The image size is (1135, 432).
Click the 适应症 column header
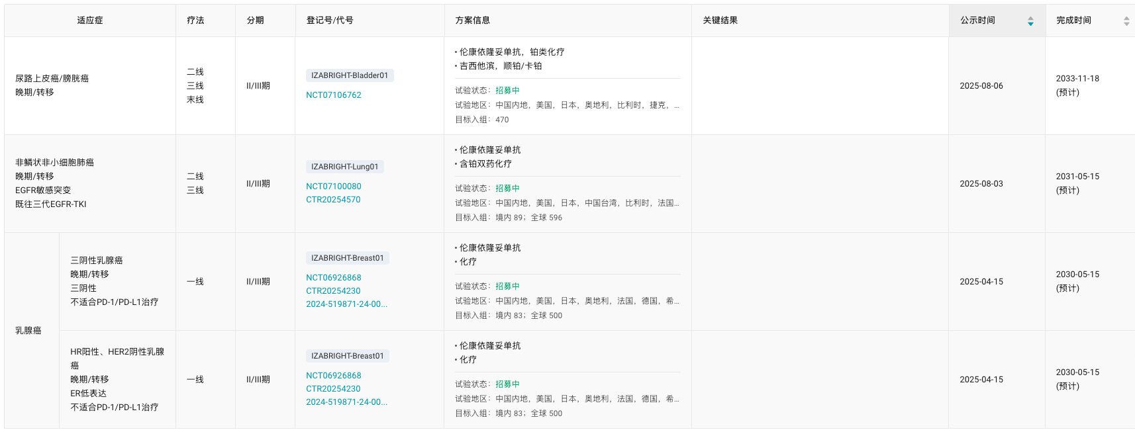pyautogui.click(x=90, y=21)
